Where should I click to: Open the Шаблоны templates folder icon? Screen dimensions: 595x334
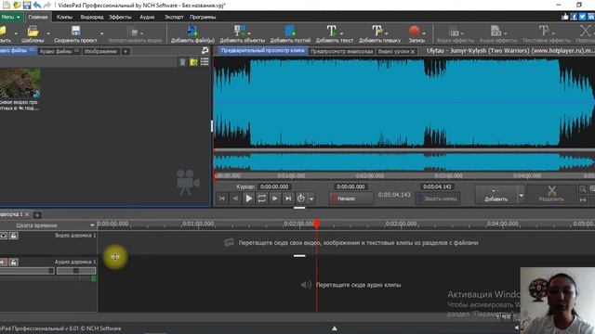click(x=33, y=31)
